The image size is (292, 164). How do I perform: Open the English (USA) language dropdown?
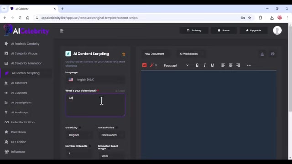tap(95, 80)
